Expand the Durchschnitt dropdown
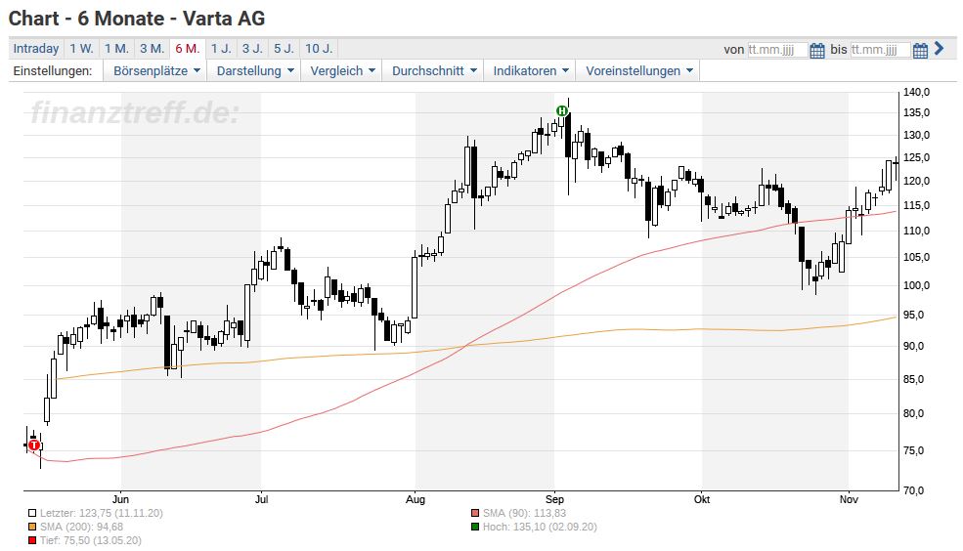This screenshot has width=963, height=551. 434,70
